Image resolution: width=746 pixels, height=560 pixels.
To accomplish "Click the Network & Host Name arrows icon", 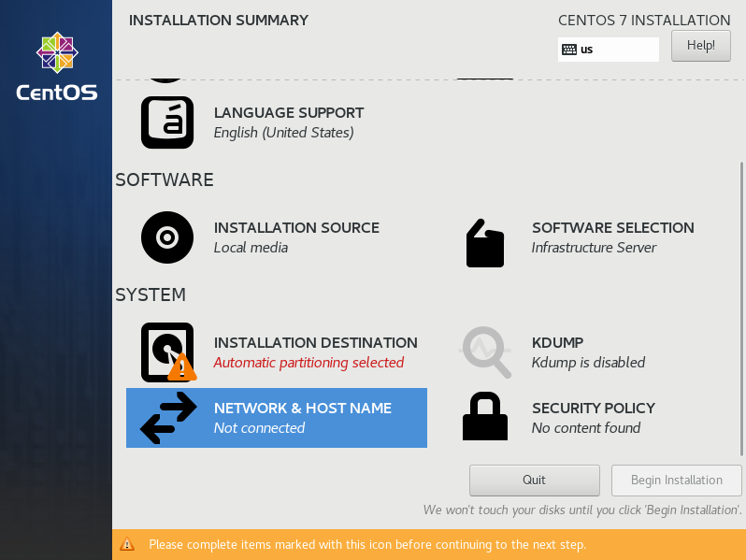I will tap(168, 418).
